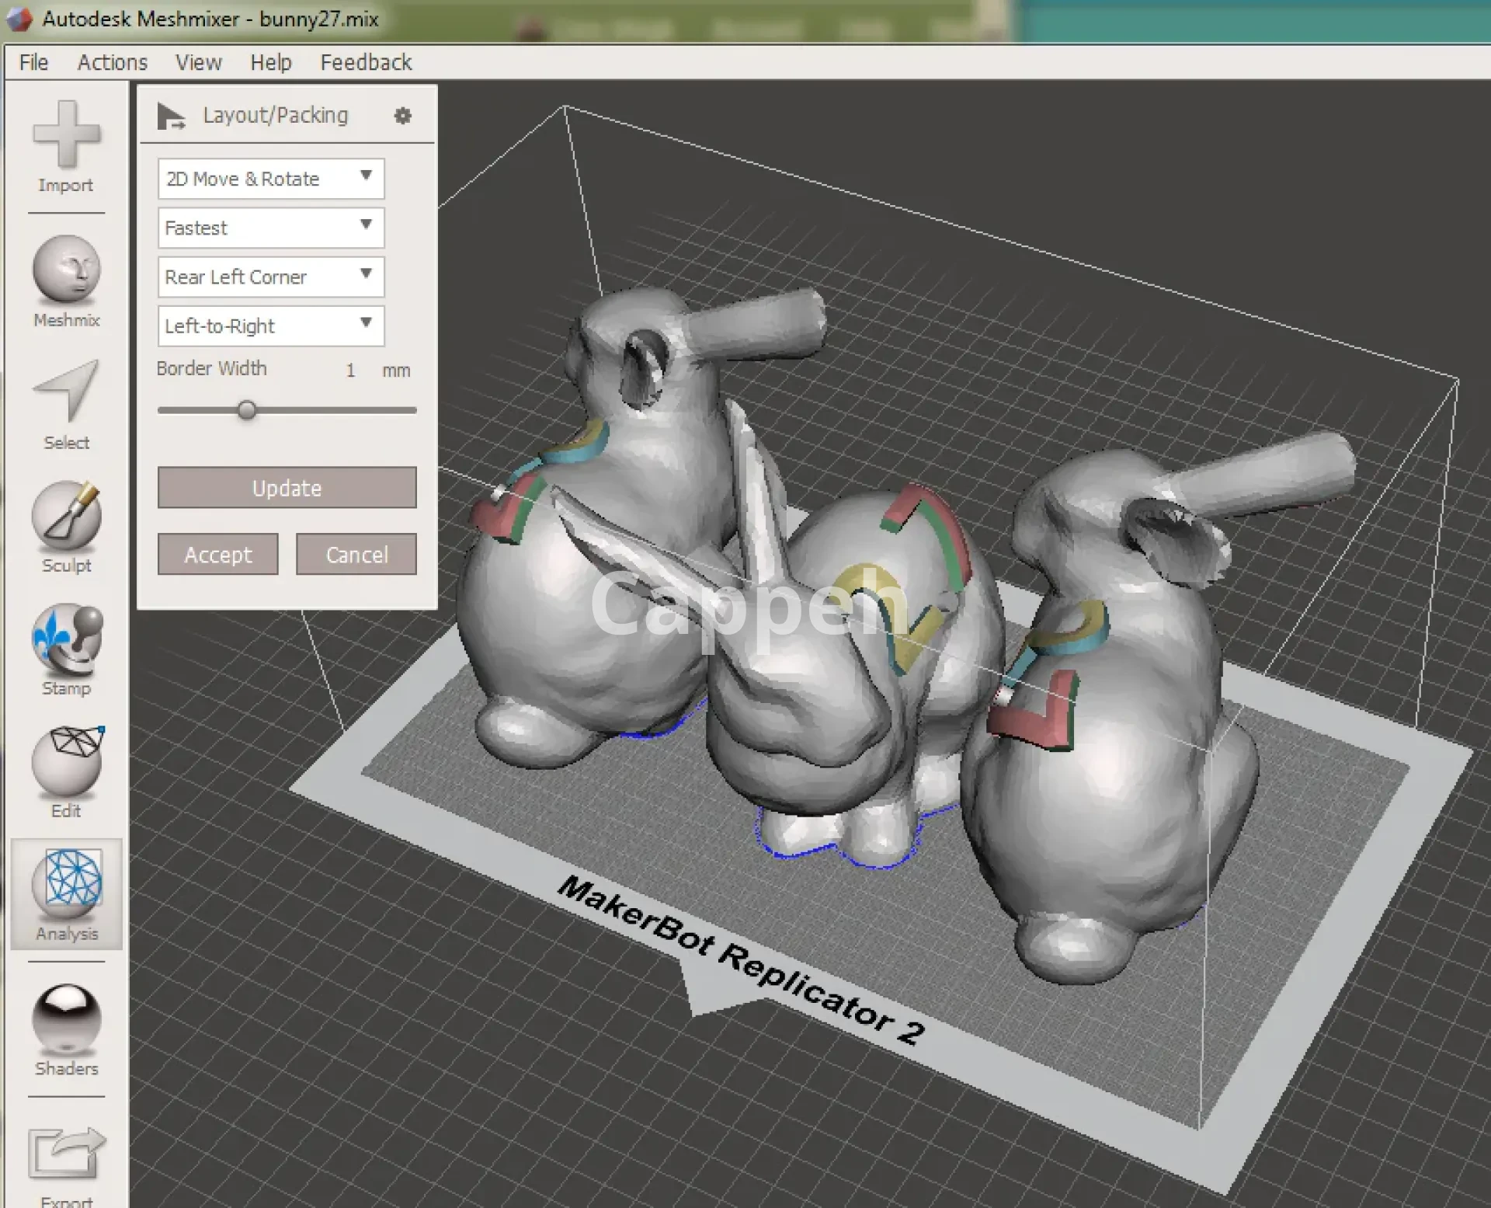Screen dimensions: 1491x1208
Task: Click the Export icon
Action: point(66,1153)
